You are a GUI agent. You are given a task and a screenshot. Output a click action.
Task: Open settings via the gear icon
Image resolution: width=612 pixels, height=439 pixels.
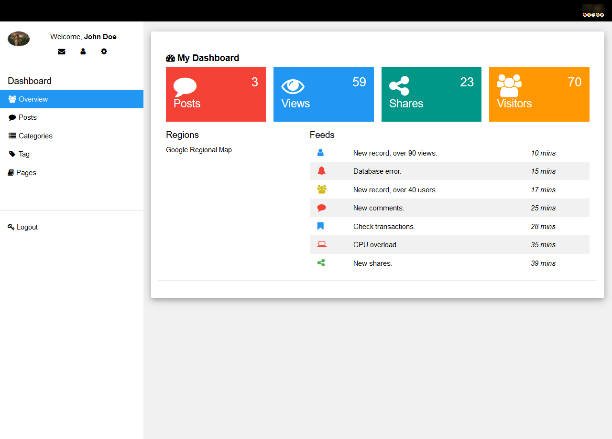(x=104, y=52)
